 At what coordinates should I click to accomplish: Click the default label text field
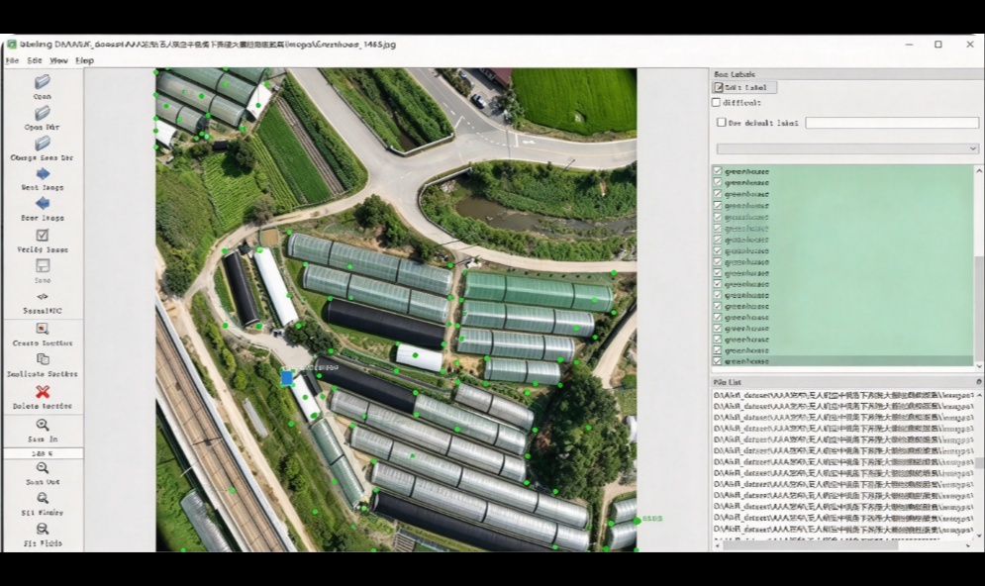click(892, 123)
